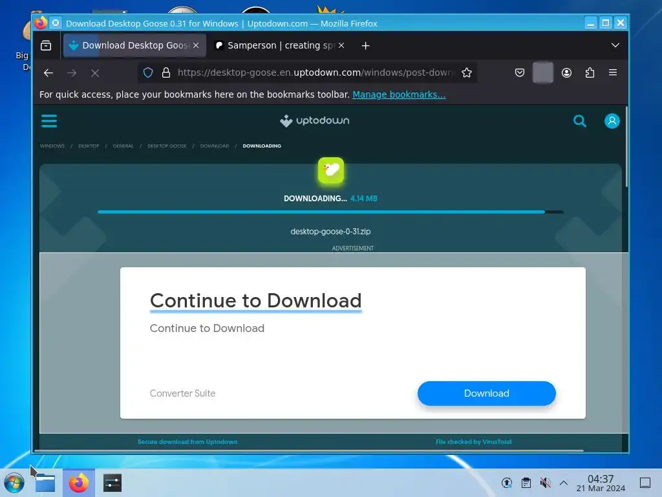Image resolution: width=662 pixels, height=497 pixels.
Task: Close the Download Desktop Goose tab
Action: 196,45
